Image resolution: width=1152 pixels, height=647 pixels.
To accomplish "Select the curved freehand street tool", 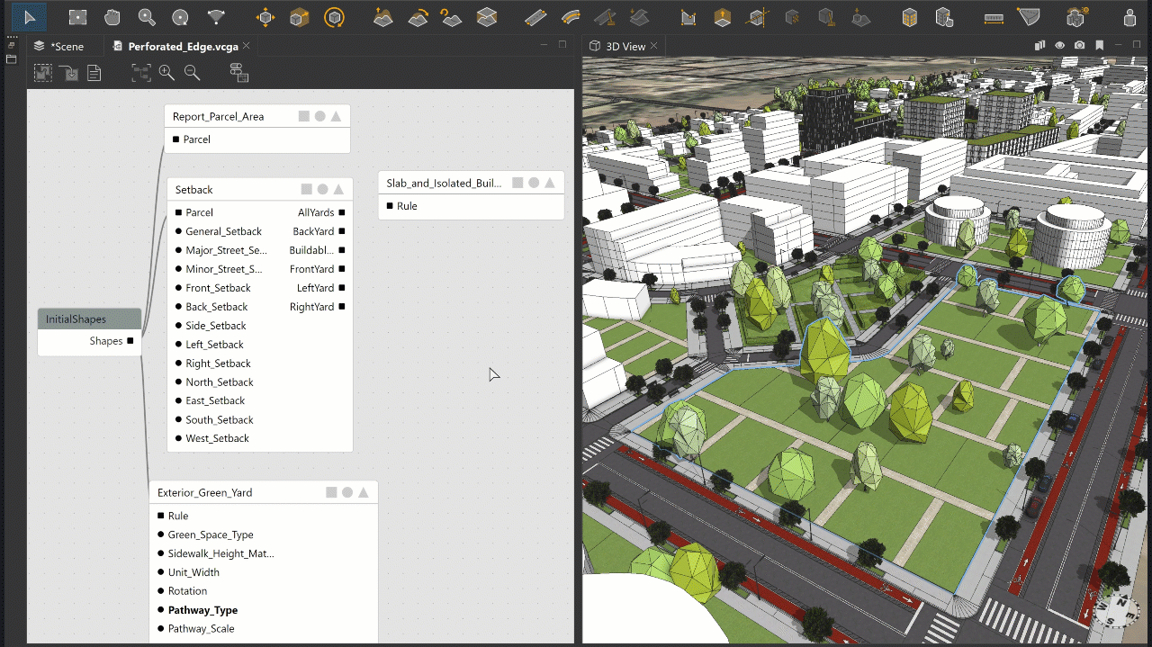I will pyautogui.click(x=571, y=17).
